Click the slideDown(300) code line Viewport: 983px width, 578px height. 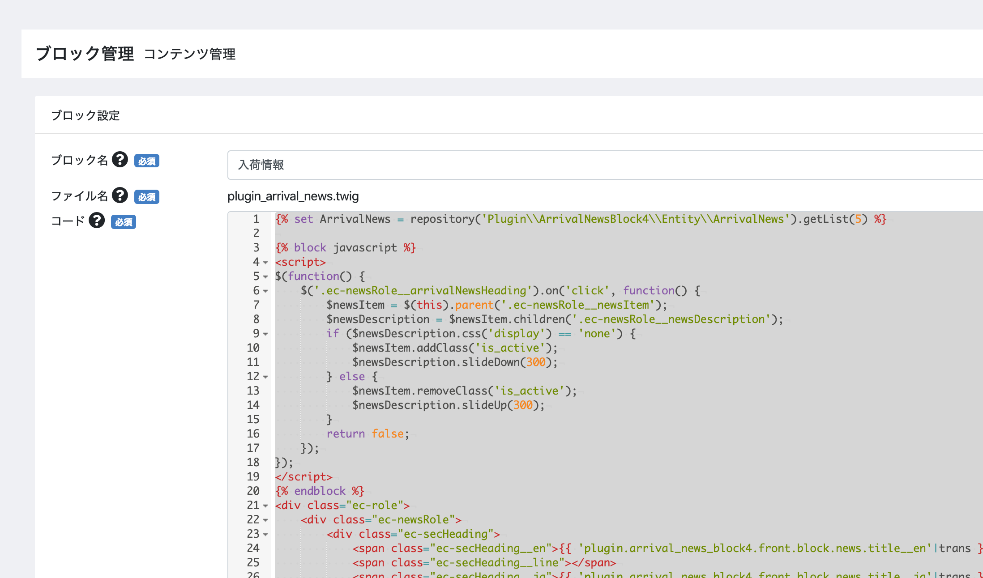click(455, 362)
